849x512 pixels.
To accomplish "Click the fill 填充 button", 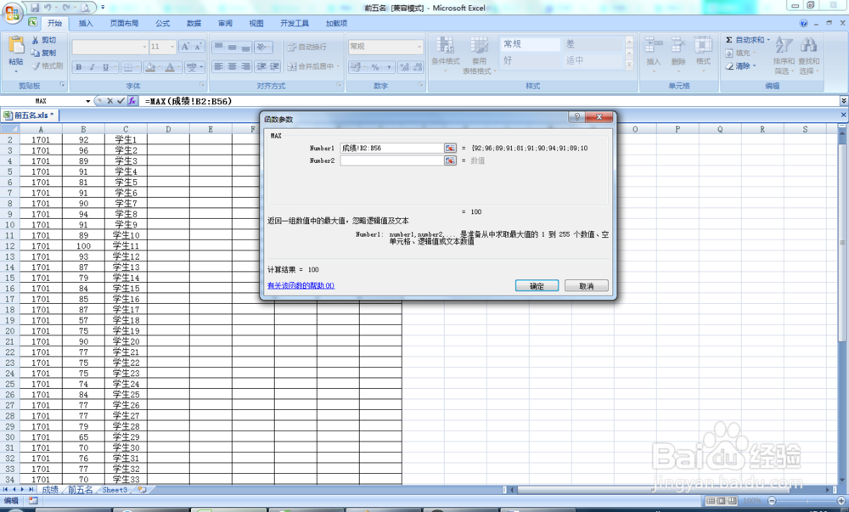I will pyautogui.click(x=740, y=53).
